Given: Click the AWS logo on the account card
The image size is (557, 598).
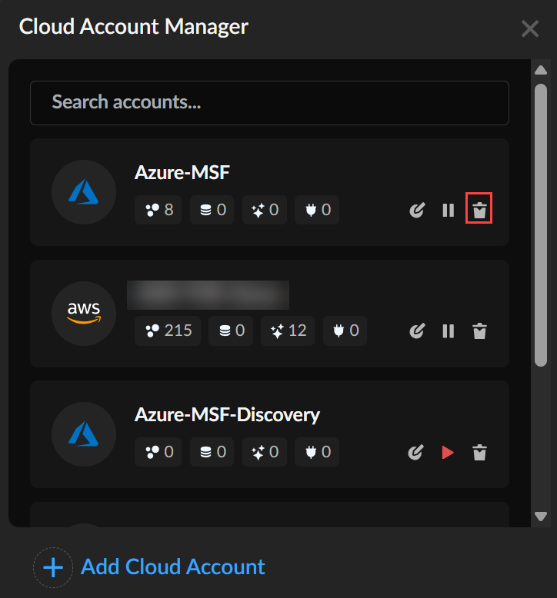Looking at the screenshot, I should pos(84,313).
